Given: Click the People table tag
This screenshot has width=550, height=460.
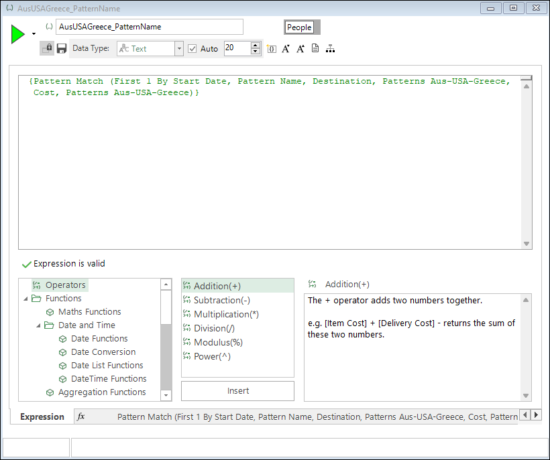Looking at the screenshot, I should point(299,27).
